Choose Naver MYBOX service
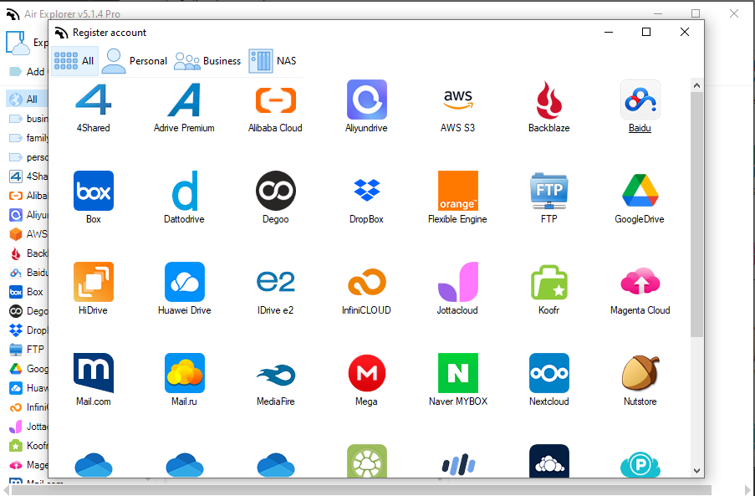The width and height of the screenshot is (755, 496). click(458, 380)
